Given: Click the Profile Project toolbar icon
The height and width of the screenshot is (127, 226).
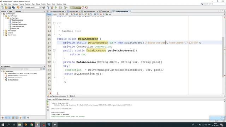Looking at the screenshot, I should pos(65,7).
